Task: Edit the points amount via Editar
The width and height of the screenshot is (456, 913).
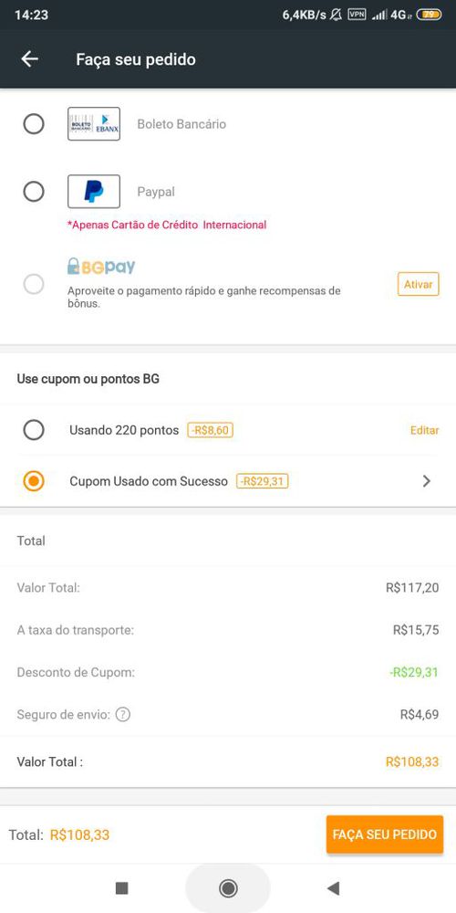Action: 425,430
